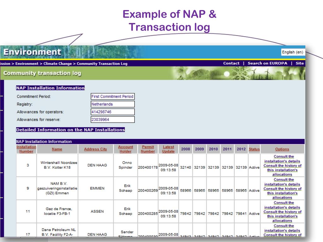The image size is (323, 242).
Task: Open the English (en) language selector
Action: [292, 52]
